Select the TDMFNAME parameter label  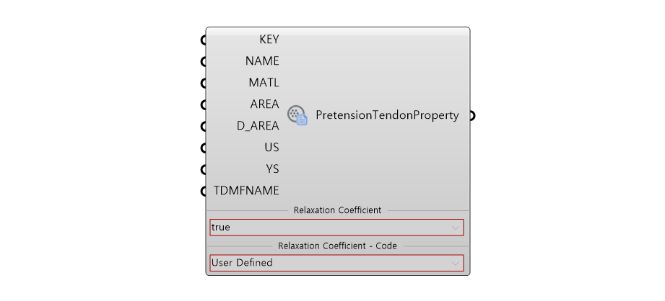tap(246, 191)
